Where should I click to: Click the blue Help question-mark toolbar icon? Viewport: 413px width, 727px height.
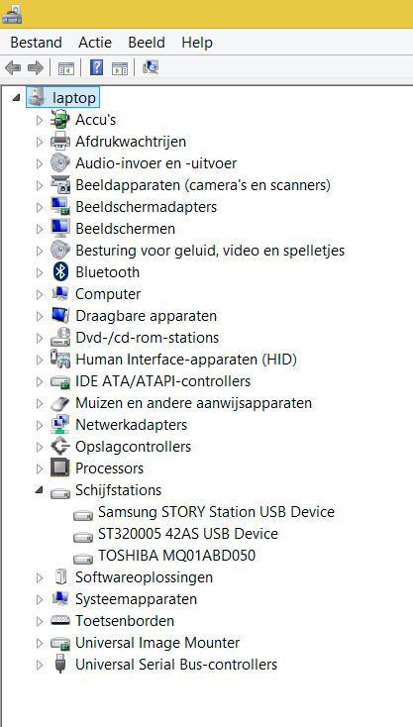coord(96,68)
